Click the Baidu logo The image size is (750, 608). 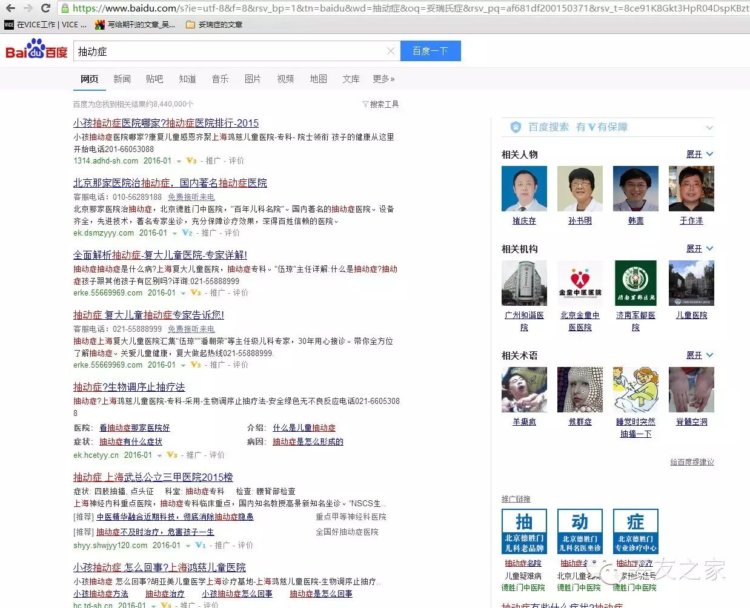[36, 50]
